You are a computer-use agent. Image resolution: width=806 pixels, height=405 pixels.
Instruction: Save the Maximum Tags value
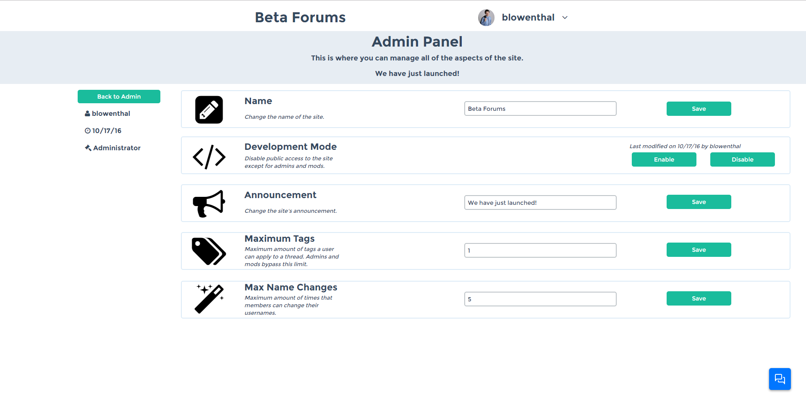(699, 250)
